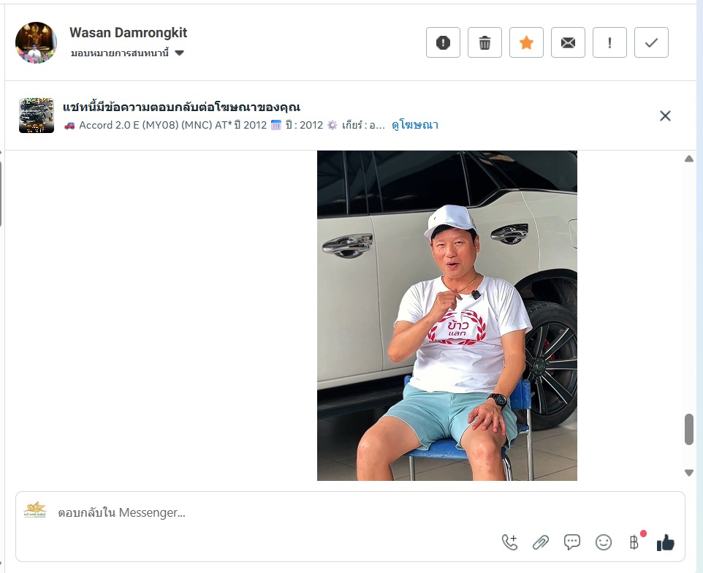Toggle the orange star follow-up flag

pyautogui.click(x=526, y=42)
